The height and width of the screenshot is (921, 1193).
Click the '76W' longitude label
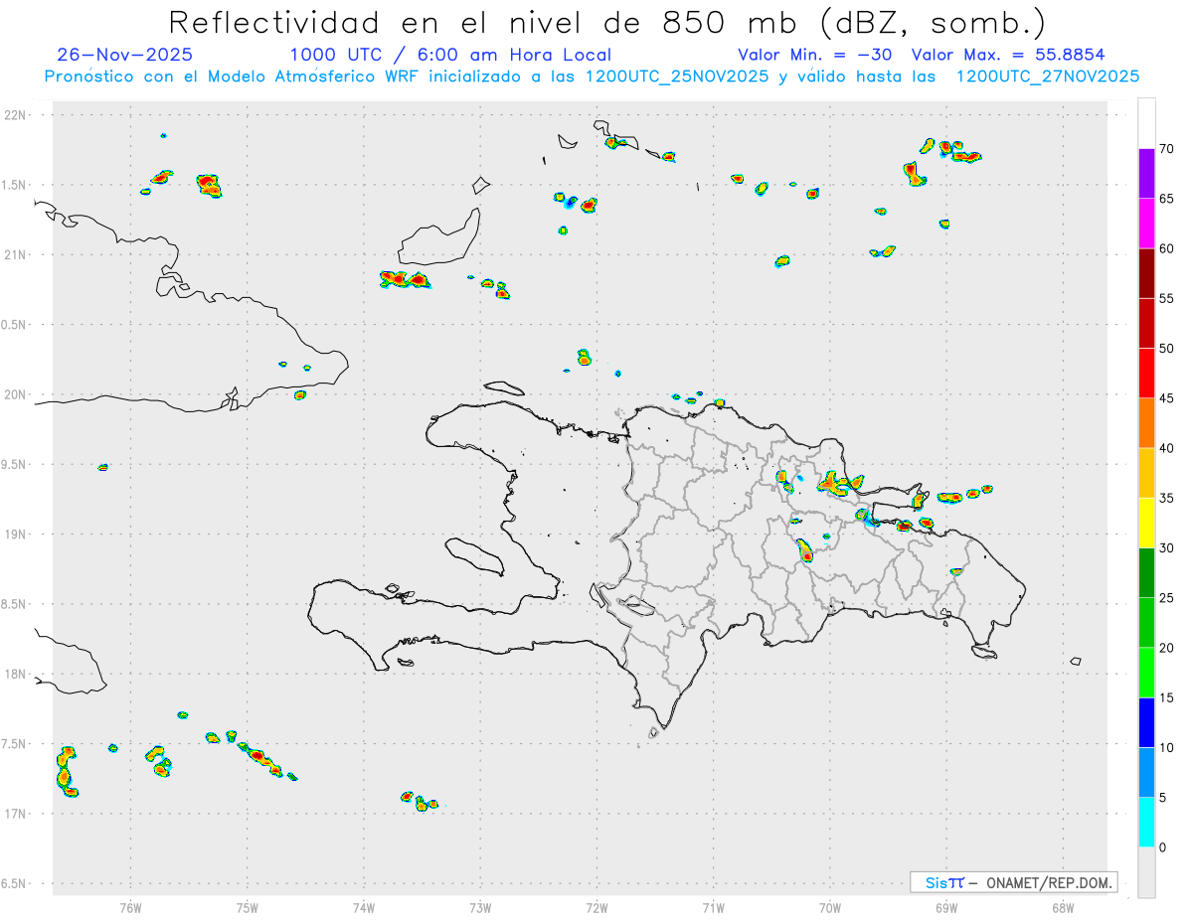130,907
